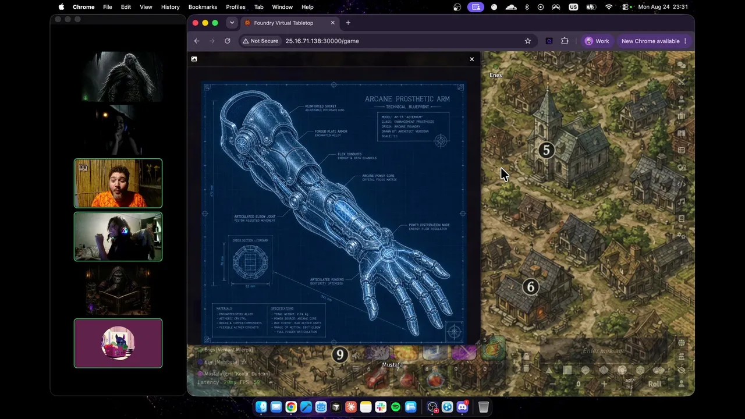The height and width of the screenshot is (419, 745).
Task: Increase dice modifier with plus button
Action: click(604, 384)
